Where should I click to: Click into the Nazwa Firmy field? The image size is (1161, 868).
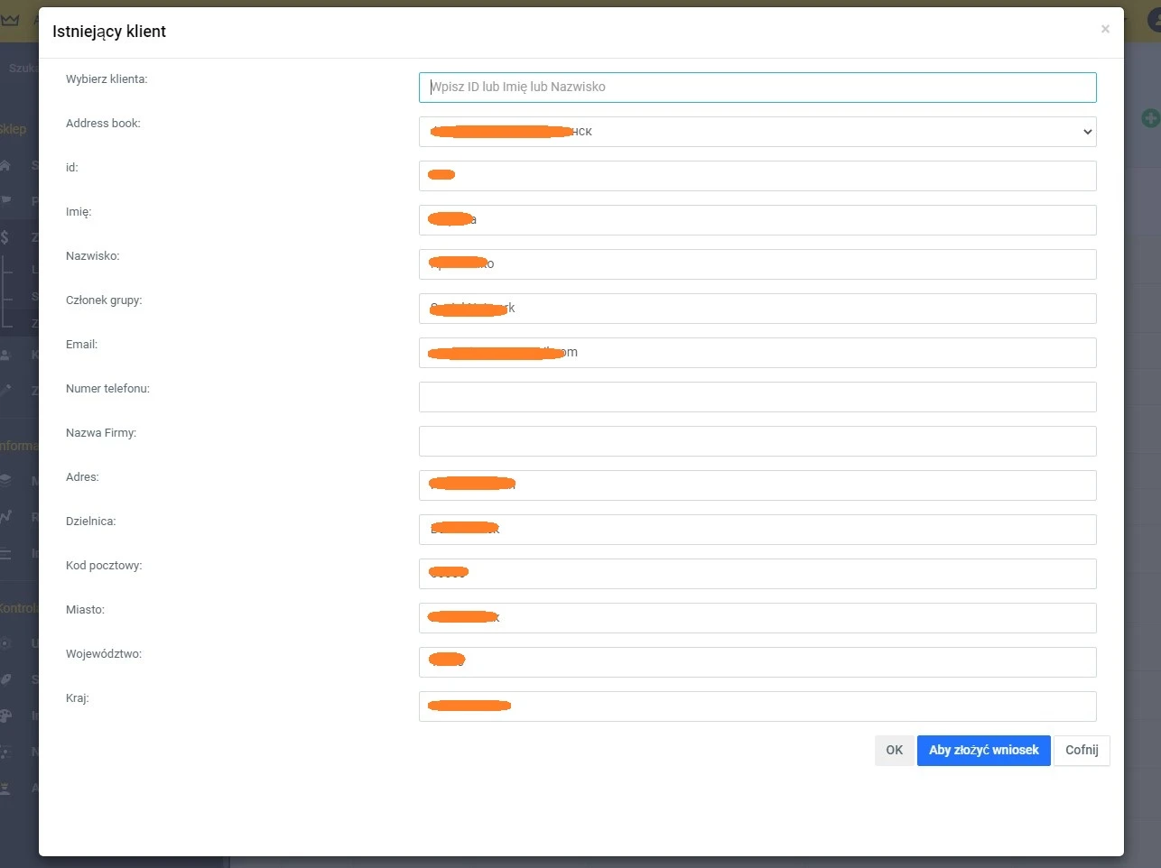(757, 441)
